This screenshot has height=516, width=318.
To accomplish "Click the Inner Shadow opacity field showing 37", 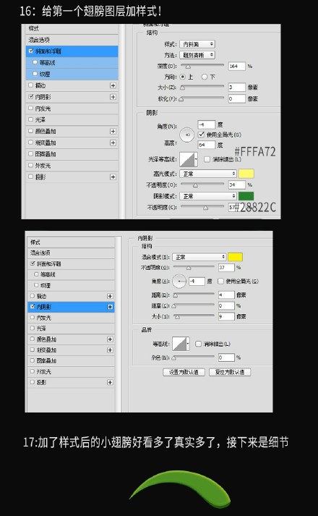I will (x=226, y=268).
